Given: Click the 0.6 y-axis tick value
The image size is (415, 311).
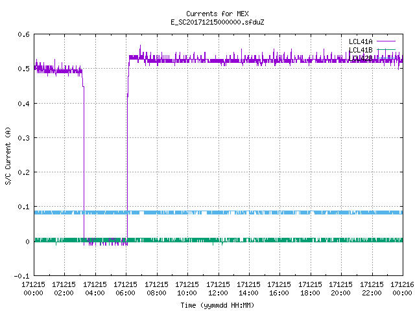Looking at the screenshot, I should click(x=23, y=34).
